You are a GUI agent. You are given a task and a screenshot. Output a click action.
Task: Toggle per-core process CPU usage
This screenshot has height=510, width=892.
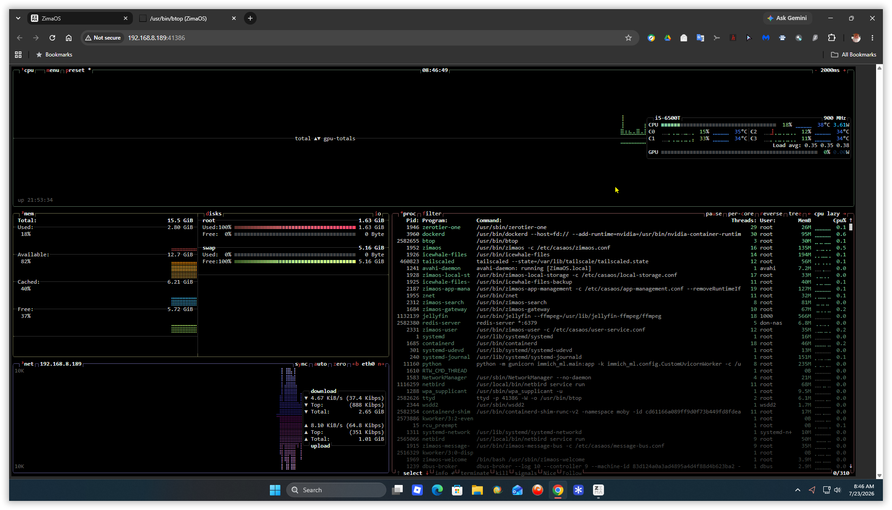(x=740, y=214)
